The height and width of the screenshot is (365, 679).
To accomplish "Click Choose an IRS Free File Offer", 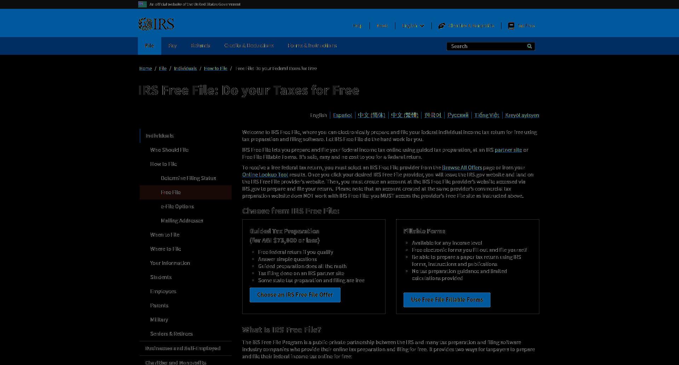I will pyautogui.click(x=295, y=295).
